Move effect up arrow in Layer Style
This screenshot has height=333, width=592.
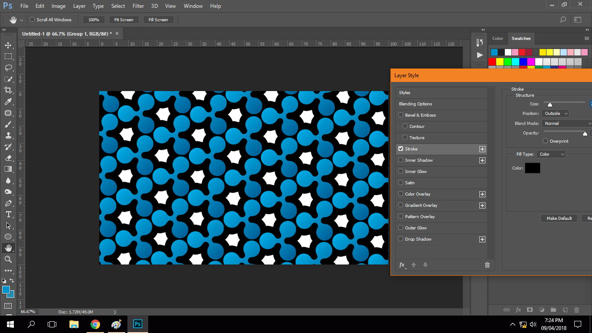coord(413,265)
